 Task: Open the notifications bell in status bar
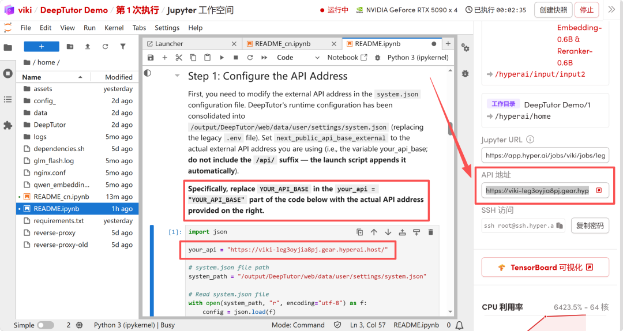(459, 325)
